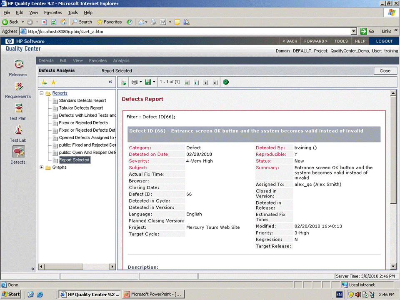Click the report scrollbar down arrow
This screenshot has width=400, height=300.
[393, 266]
